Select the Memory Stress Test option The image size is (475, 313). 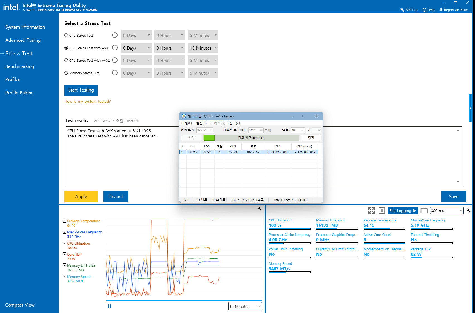point(66,73)
